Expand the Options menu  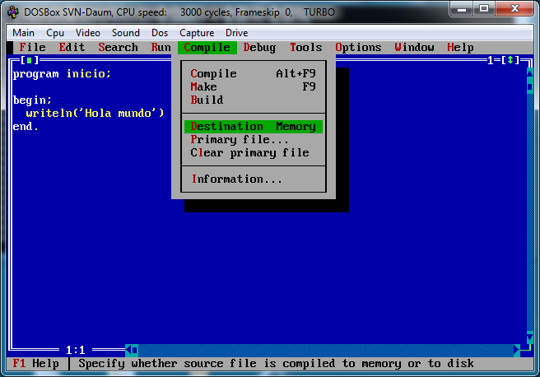(x=358, y=47)
